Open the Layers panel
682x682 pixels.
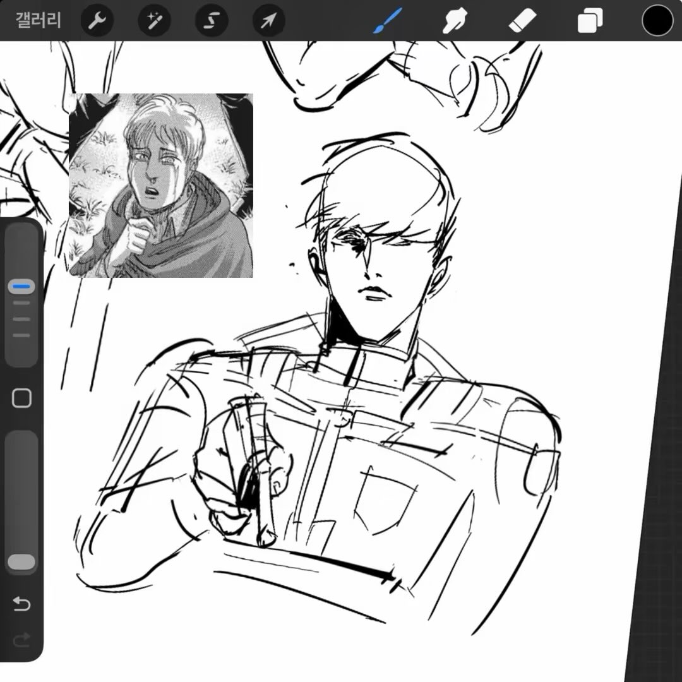[x=590, y=20]
